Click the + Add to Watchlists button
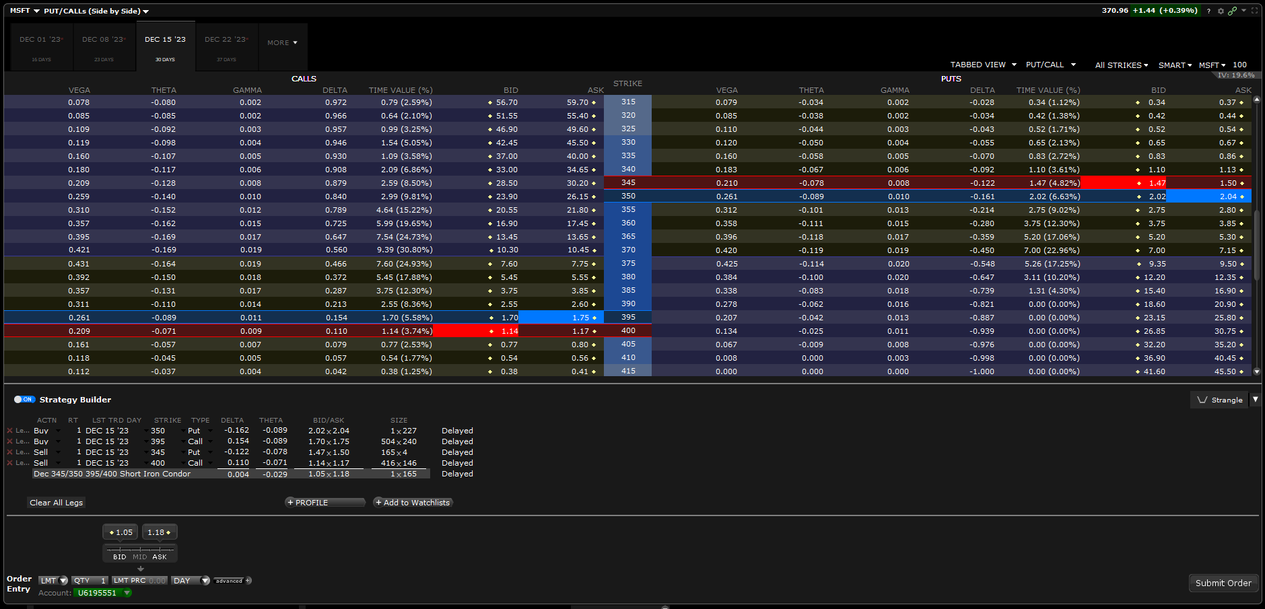Image resolution: width=1265 pixels, height=609 pixels. pyautogui.click(x=413, y=503)
